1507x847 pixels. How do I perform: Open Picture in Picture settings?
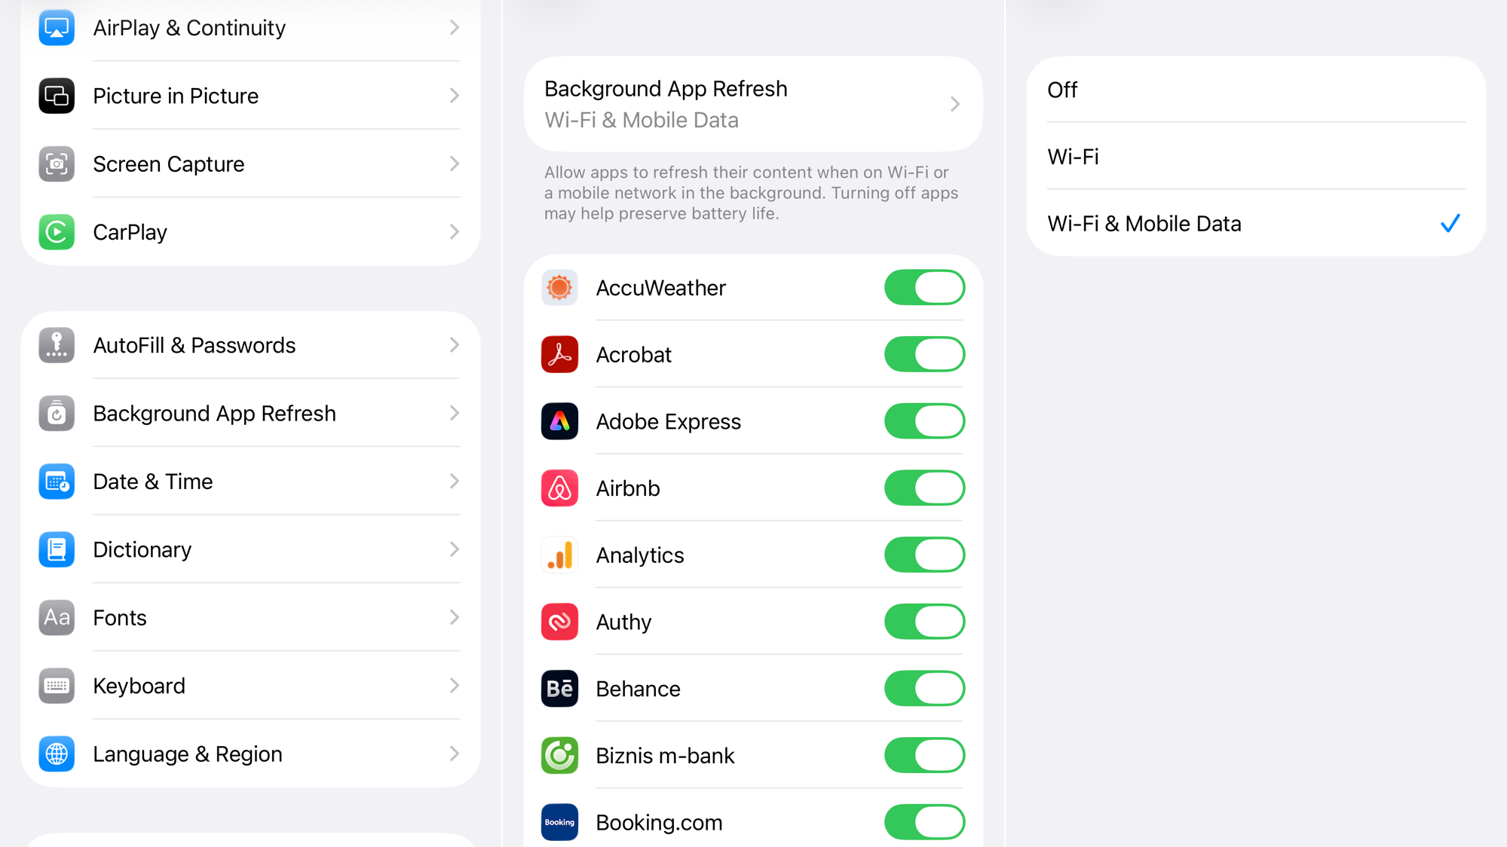250,96
